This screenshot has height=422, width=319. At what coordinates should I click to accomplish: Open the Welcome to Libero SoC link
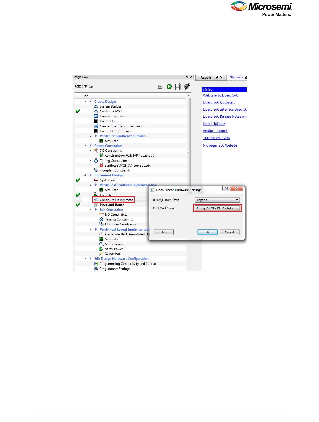(221, 95)
